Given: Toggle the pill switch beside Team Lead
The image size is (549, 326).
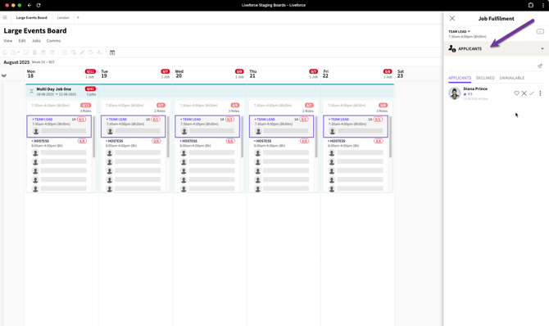Looking at the screenshot, I should click(540, 31).
